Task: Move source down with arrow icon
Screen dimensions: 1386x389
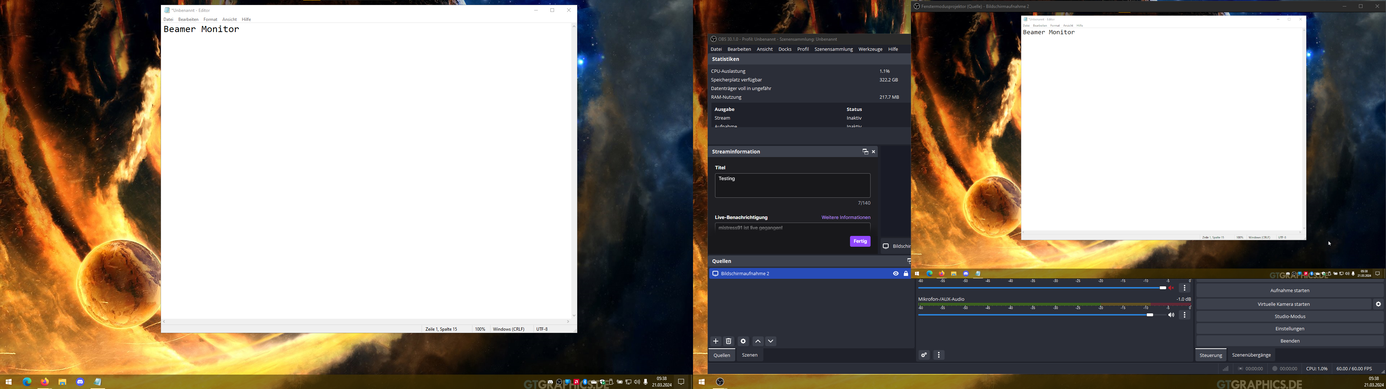Action: (x=771, y=341)
